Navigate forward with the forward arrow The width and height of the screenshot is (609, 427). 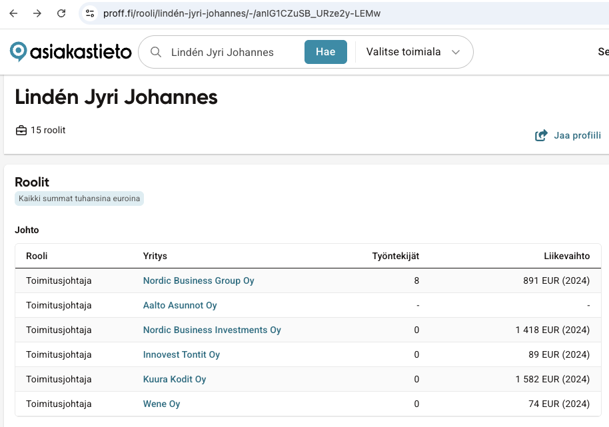(37, 13)
